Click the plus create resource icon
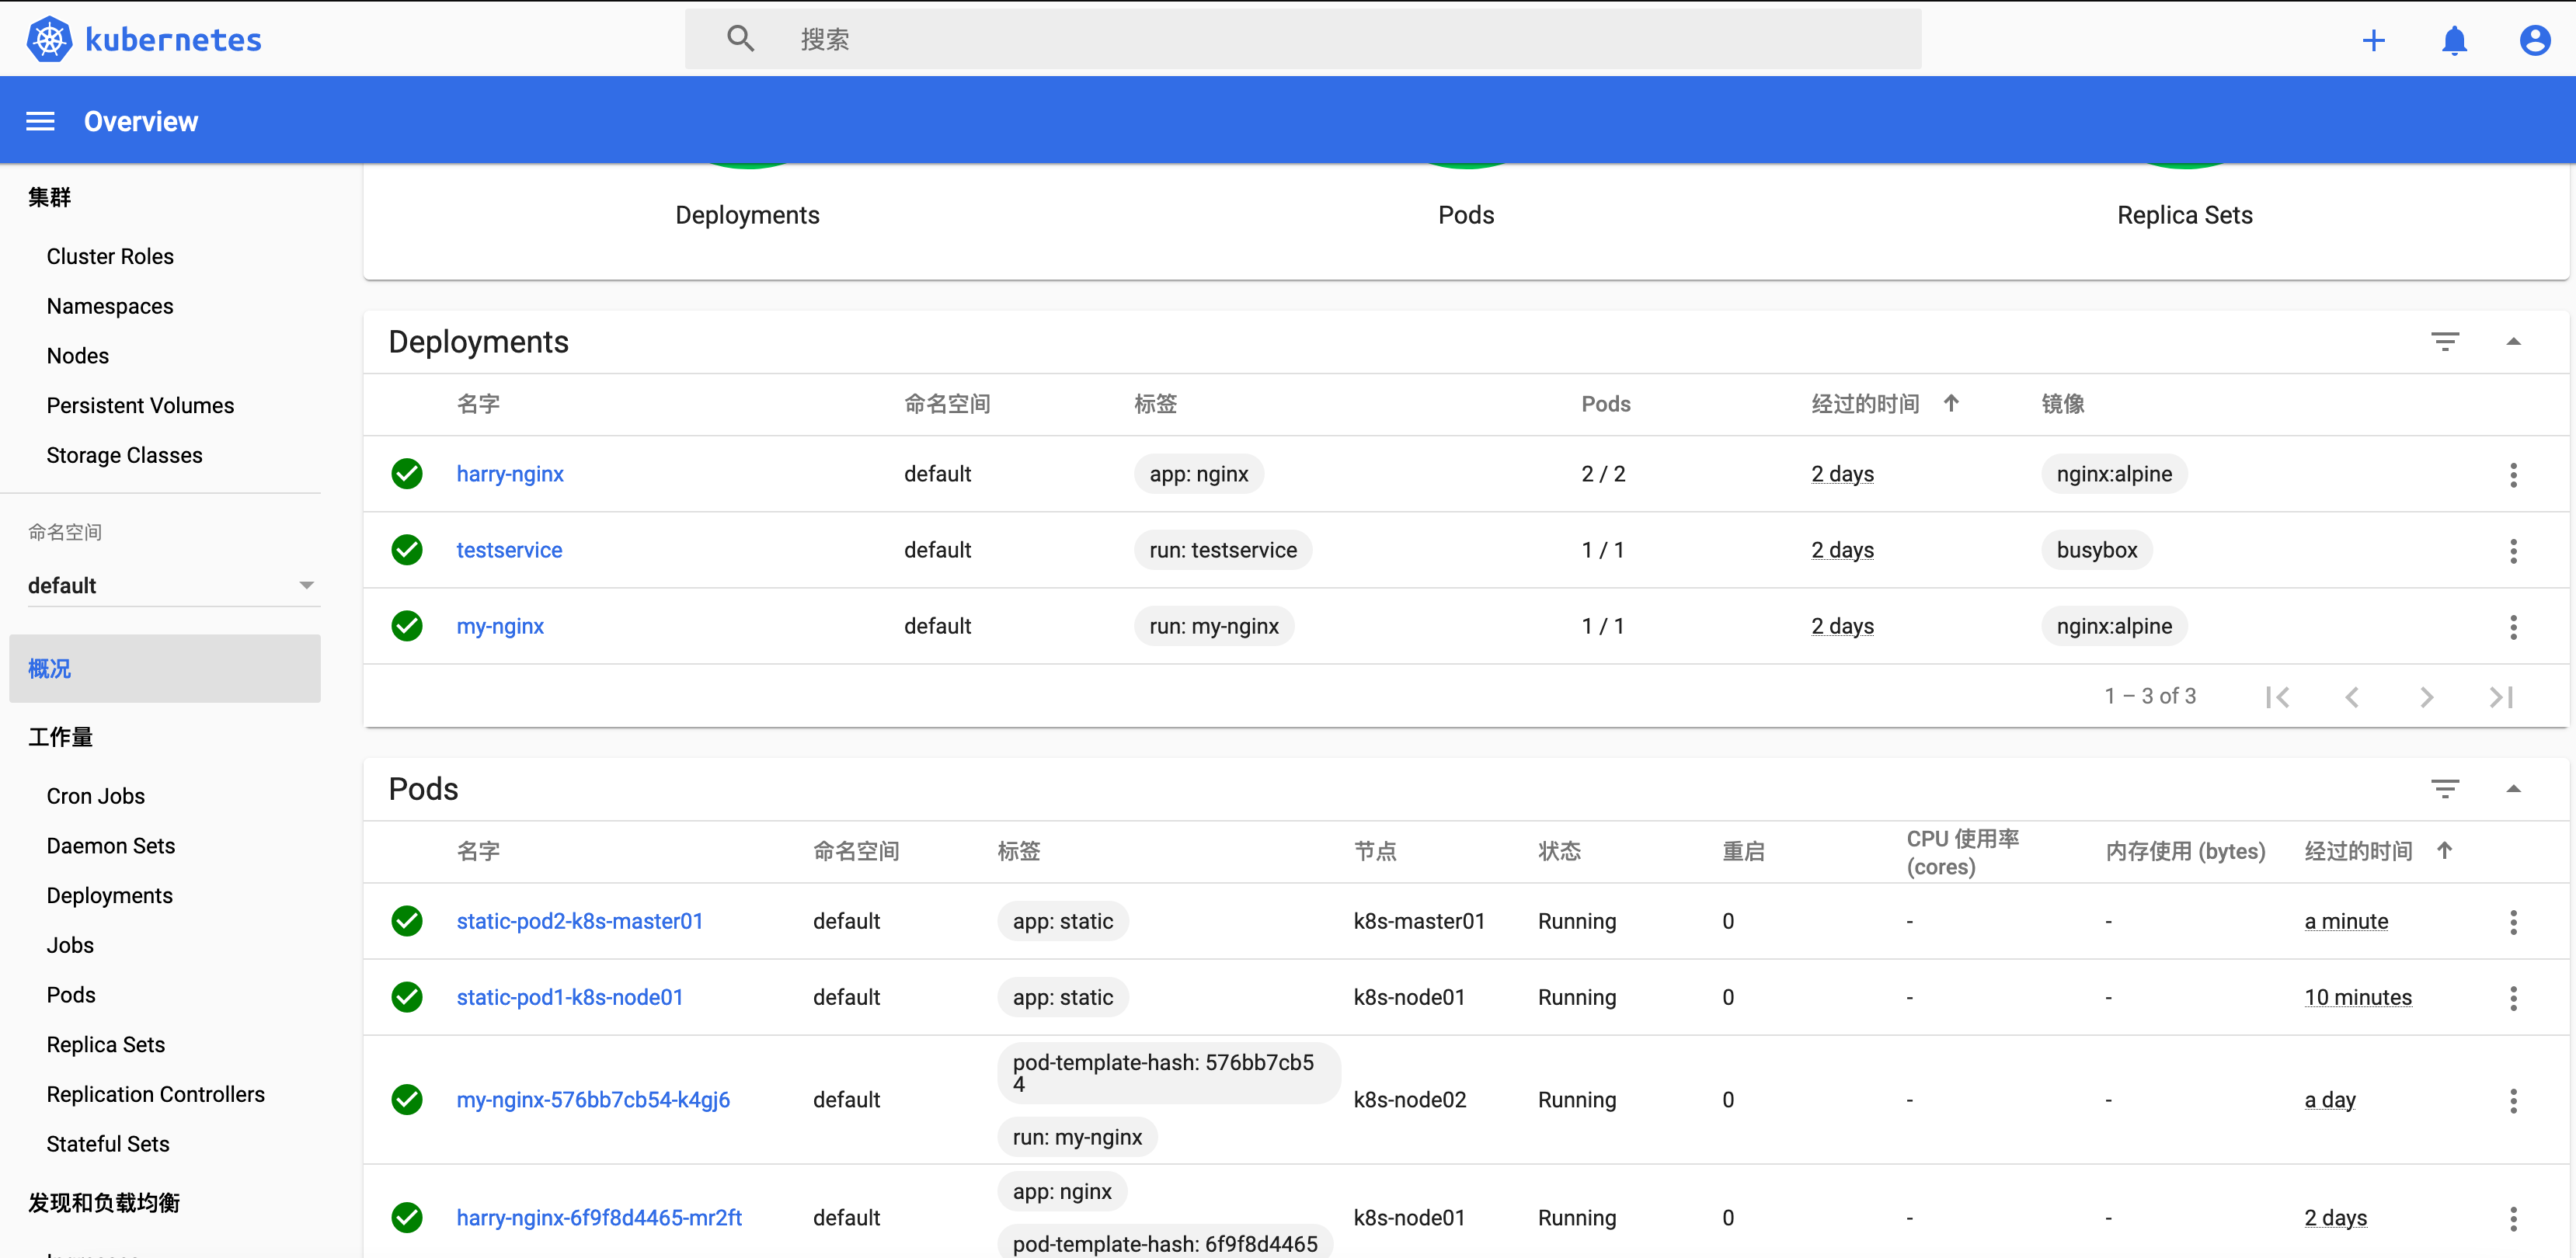The image size is (2576, 1258). [x=2373, y=40]
